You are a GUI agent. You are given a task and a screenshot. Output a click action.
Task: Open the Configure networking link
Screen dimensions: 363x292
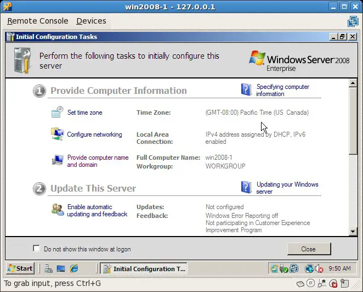pos(94,134)
